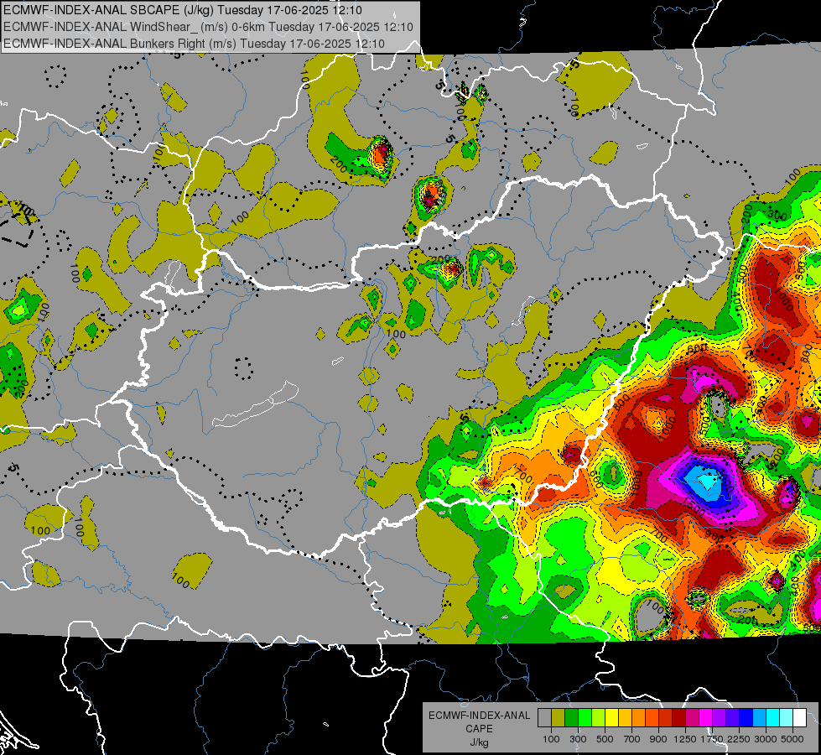The height and width of the screenshot is (755, 821).
Task: Click the dark green legend swatch
Action: click(571, 717)
